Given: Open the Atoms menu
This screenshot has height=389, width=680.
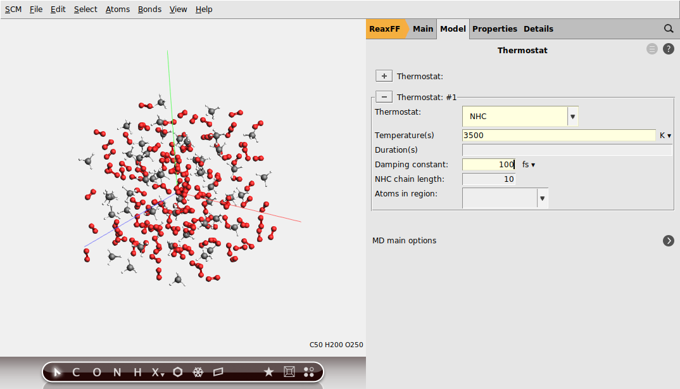Looking at the screenshot, I should coord(118,9).
